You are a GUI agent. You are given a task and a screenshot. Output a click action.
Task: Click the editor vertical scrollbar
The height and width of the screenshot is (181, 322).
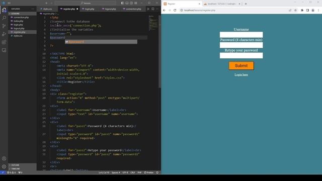click(159, 51)
